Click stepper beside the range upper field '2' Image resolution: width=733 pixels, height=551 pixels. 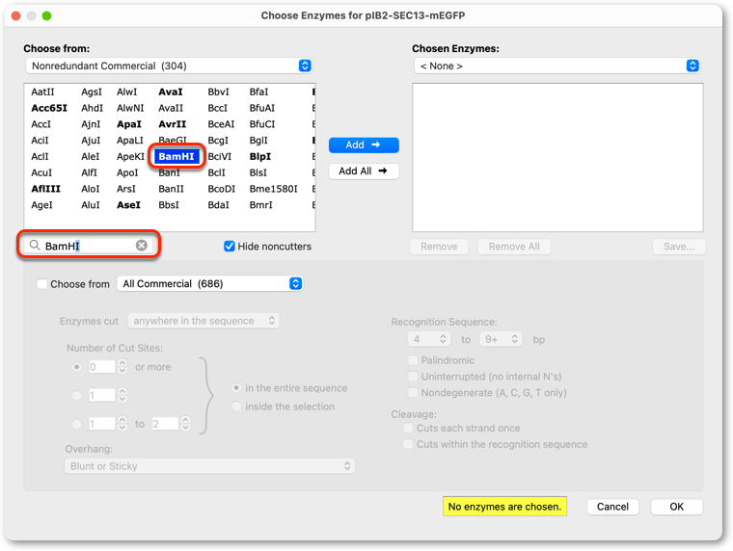point(185,424)
